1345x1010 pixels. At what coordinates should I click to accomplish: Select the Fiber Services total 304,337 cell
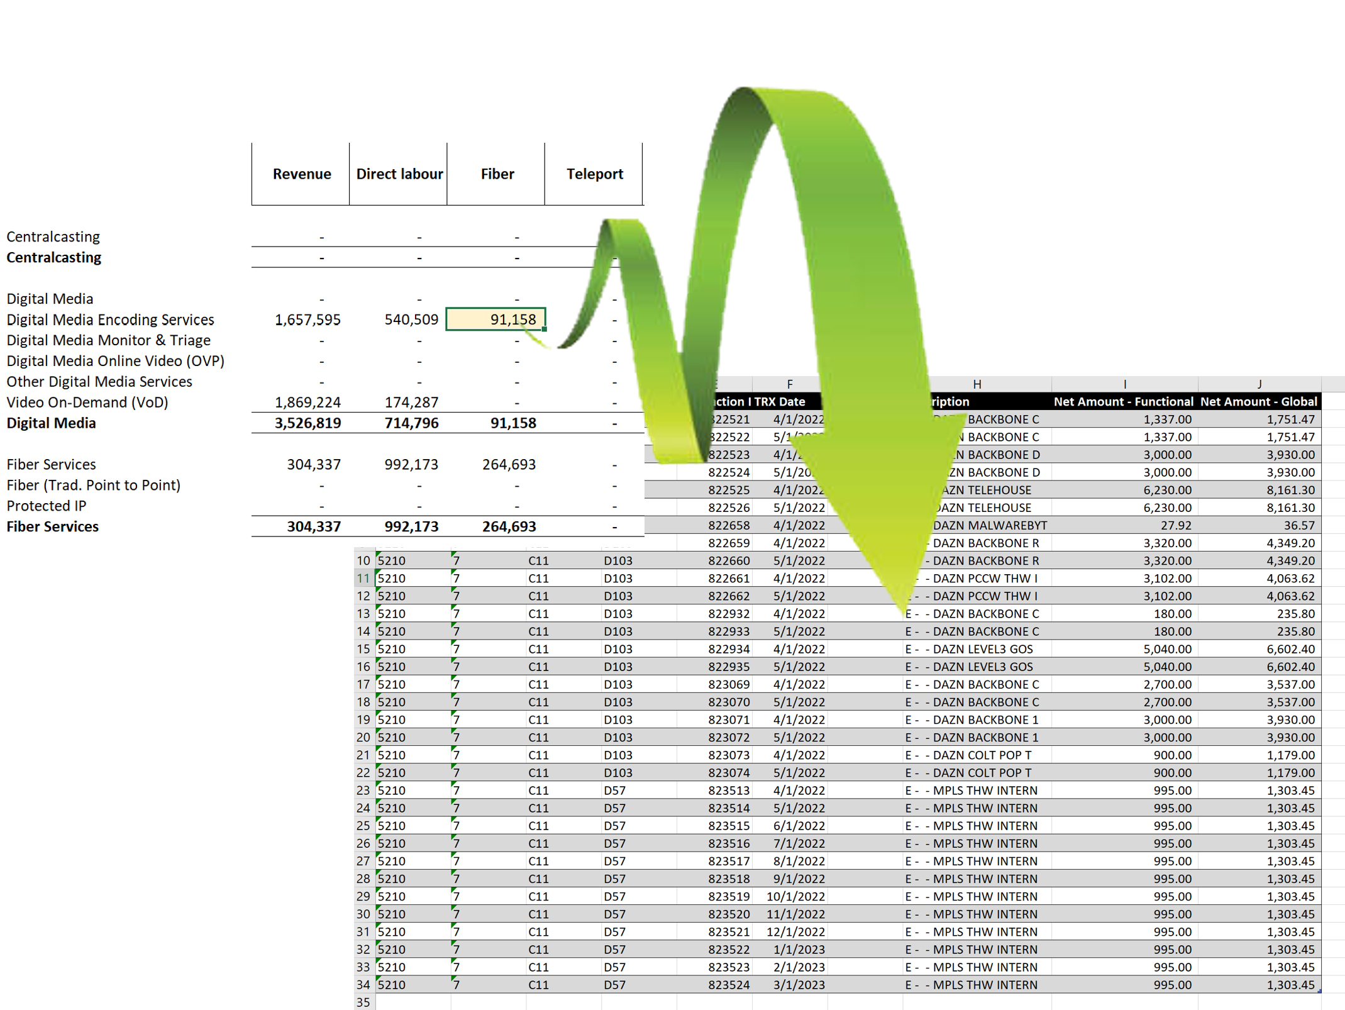click(313, 526)
